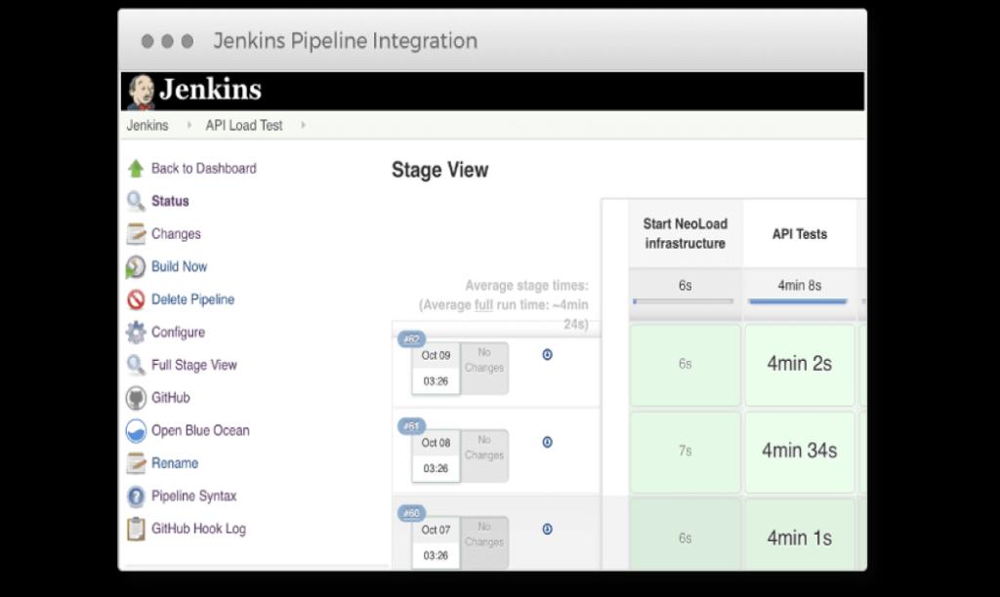Click the Delete Pipeline icon
The width and height of the screenshot is (1000, 597).
coord(136,300)
